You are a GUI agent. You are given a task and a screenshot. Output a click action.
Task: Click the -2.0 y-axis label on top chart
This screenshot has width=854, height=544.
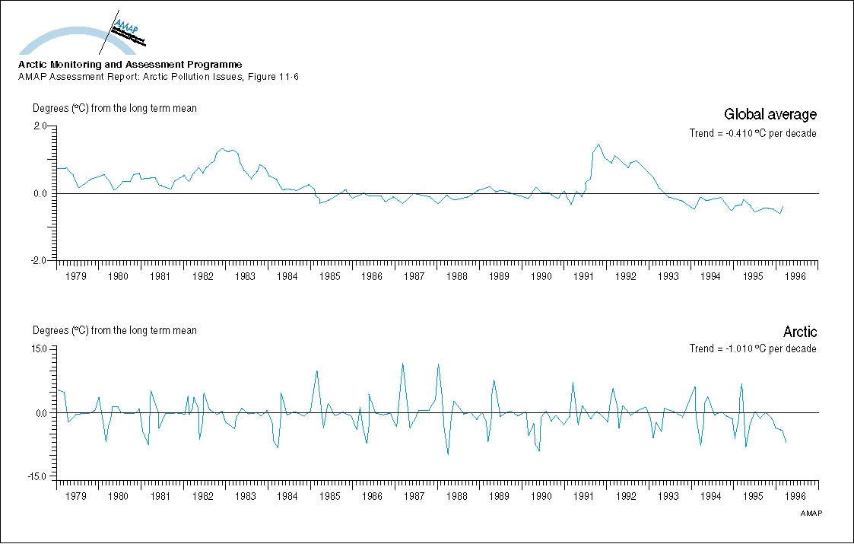(38, 261)
